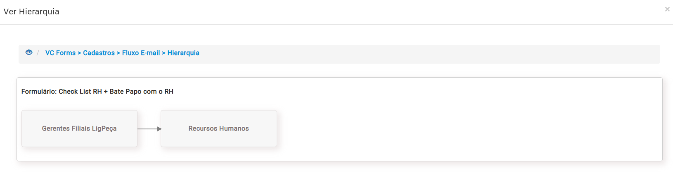Go to VC Forms in the breadcrumb

click(x=60, y=53)
